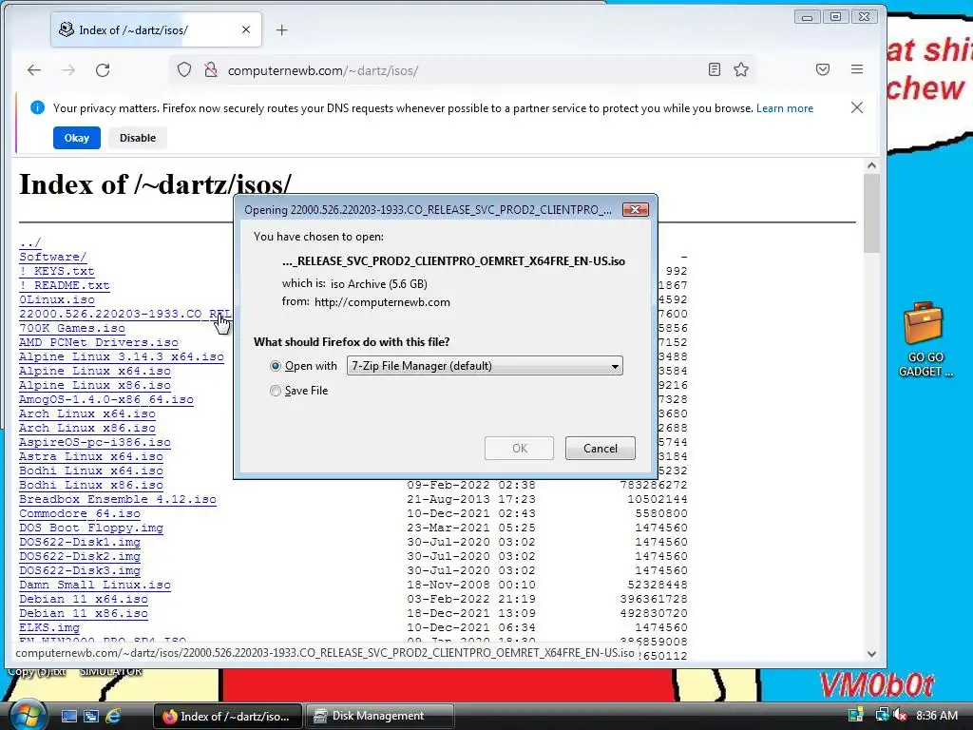This screenshot has width=973, height=730.
Task: Open the Software/ folder link
Action: coord(53,257)
